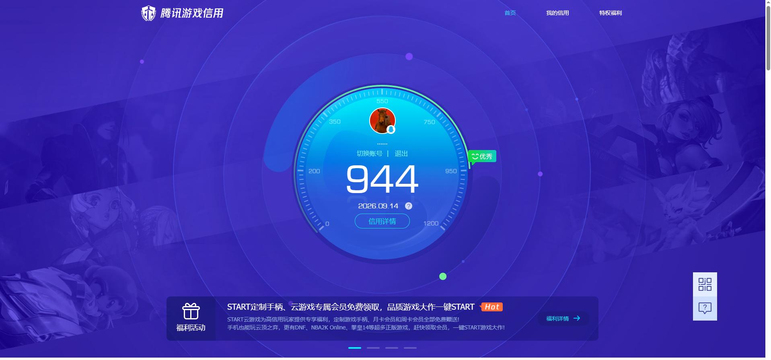Image resolution: width=771 pixels, height=360 pixels.
Task: Click the 福利活动 label
Action: click(191, 327)
